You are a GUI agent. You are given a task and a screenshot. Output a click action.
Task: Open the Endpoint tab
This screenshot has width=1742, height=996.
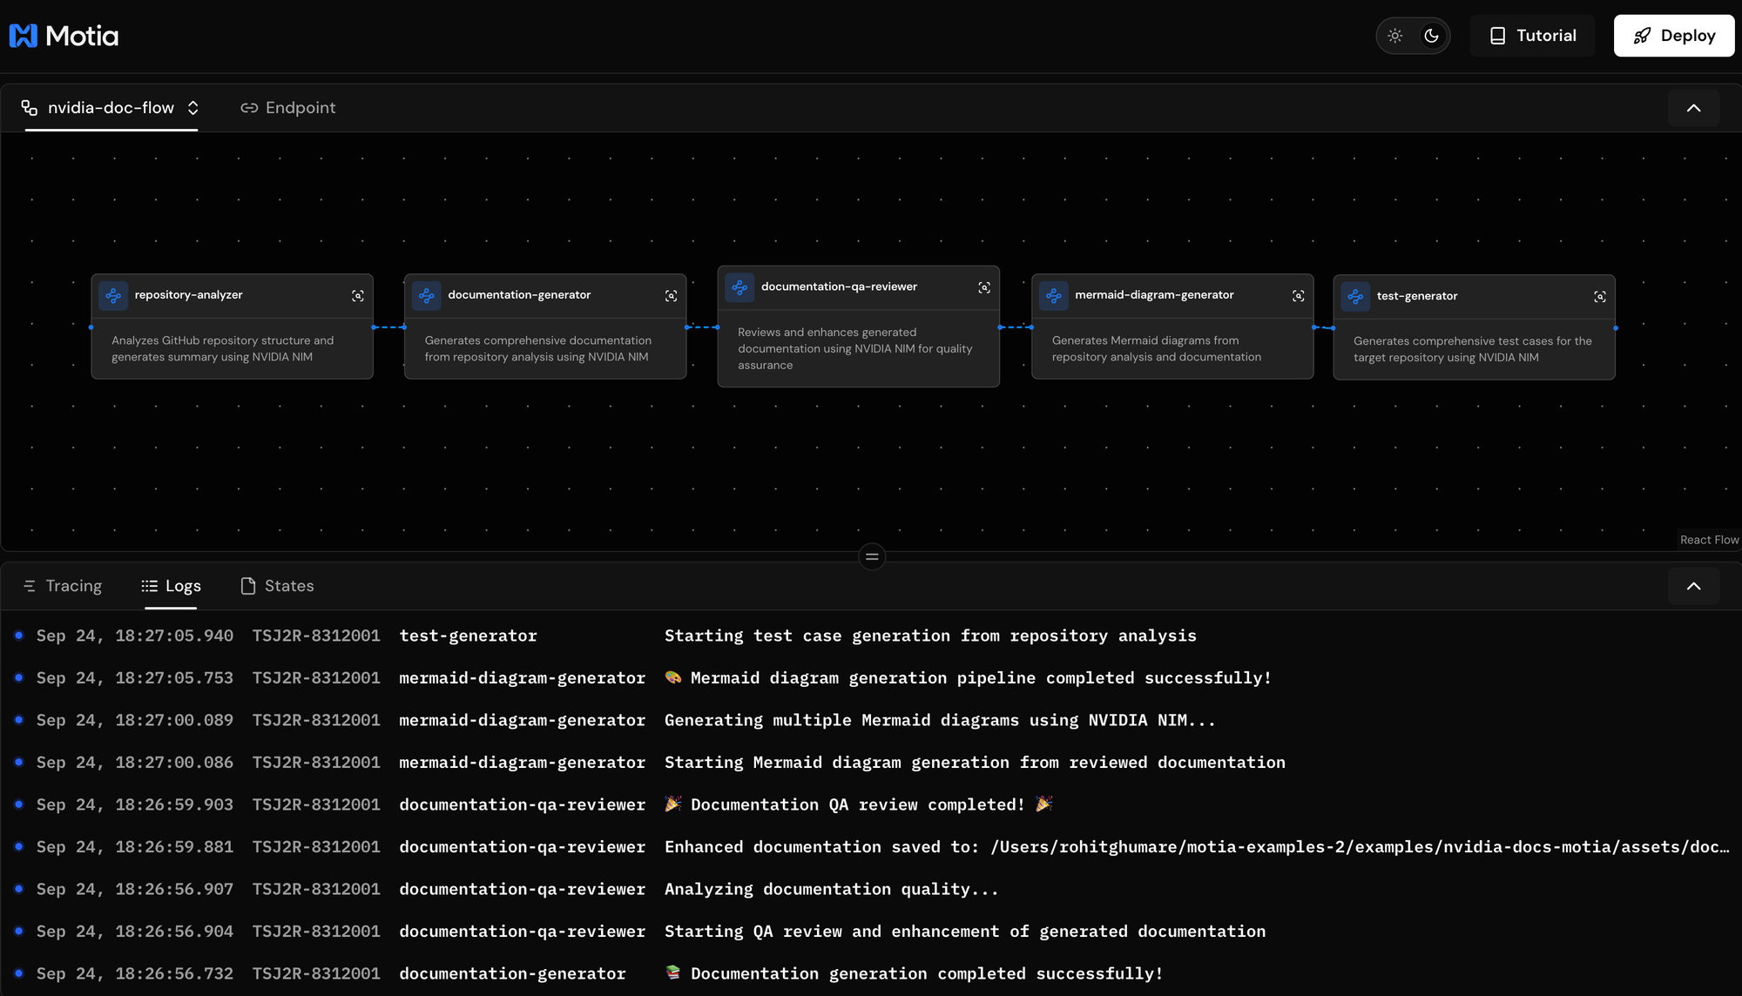(288, 108)
